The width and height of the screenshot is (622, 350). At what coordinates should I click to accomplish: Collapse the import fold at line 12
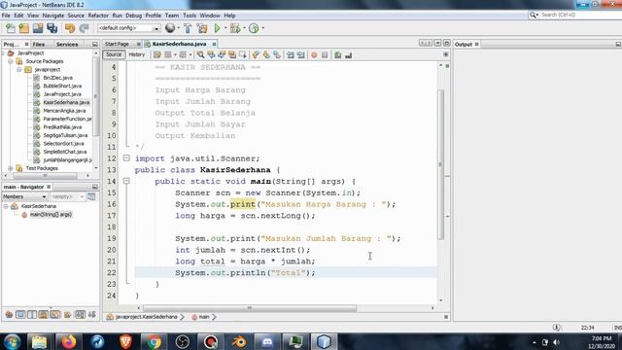coord(126,157)
